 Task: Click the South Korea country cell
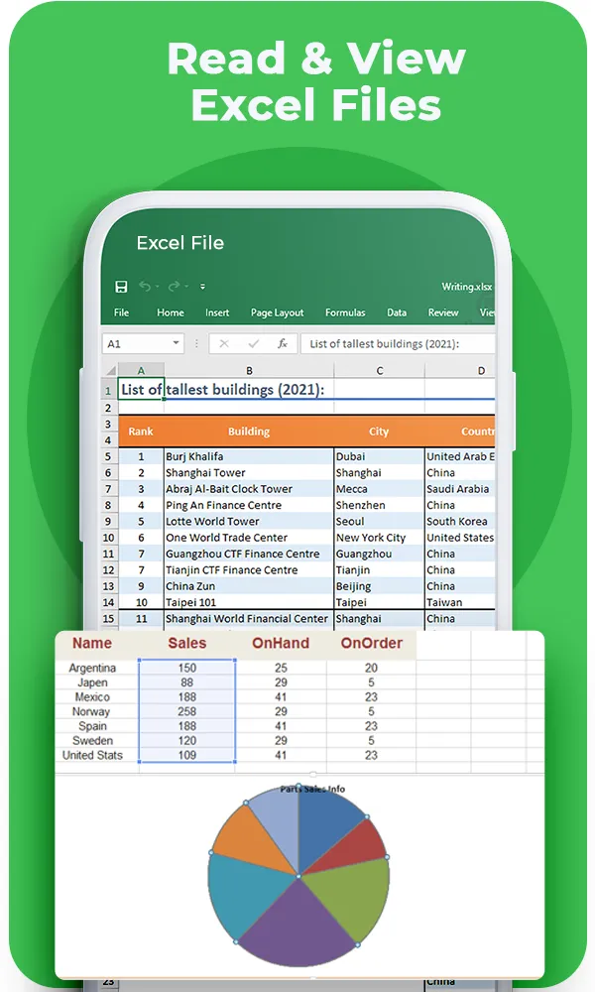click(x=460, y=522)
